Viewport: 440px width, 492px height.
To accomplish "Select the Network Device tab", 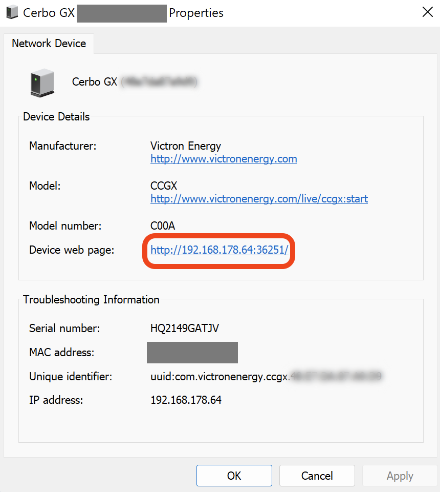I will 49,44.
